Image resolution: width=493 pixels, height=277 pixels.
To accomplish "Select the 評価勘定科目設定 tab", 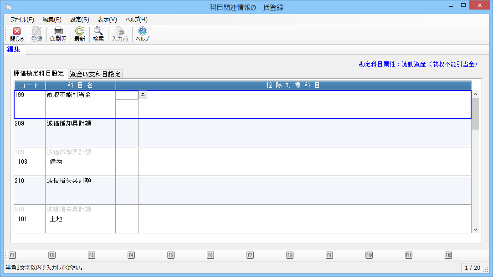I will [39, 74].
